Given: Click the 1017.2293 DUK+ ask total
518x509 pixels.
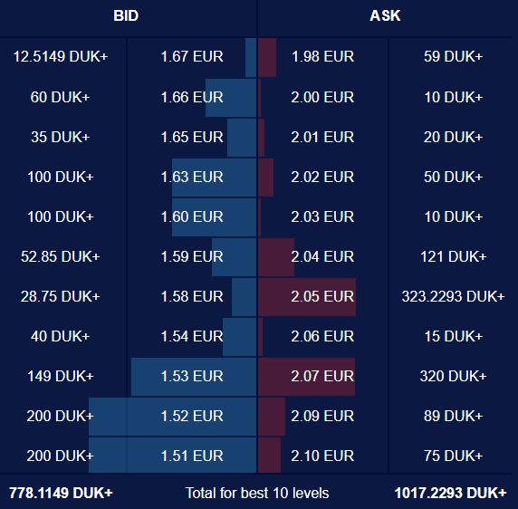Looking at the screenshot, I should 450,493.
